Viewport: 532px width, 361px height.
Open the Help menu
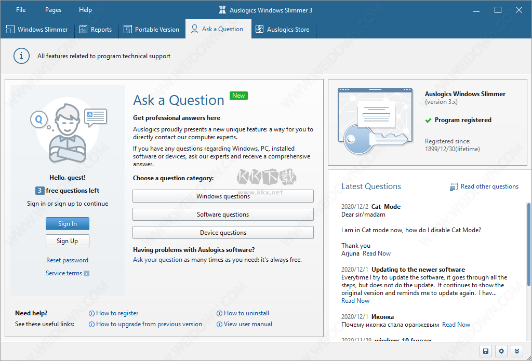click(x=85, y=9)
